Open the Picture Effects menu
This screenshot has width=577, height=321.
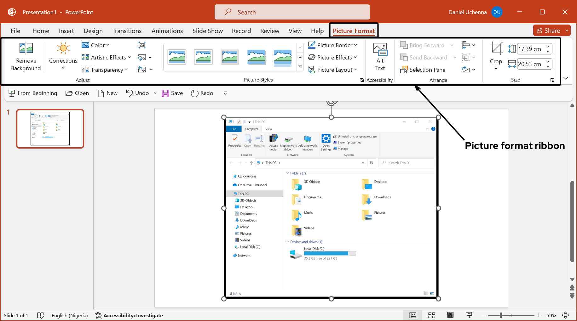coord(332,57)
